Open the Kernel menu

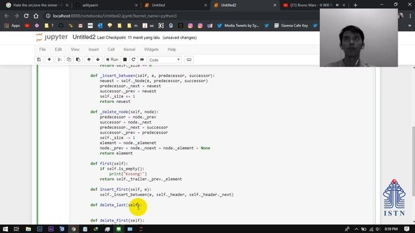(x=129, y=49)
